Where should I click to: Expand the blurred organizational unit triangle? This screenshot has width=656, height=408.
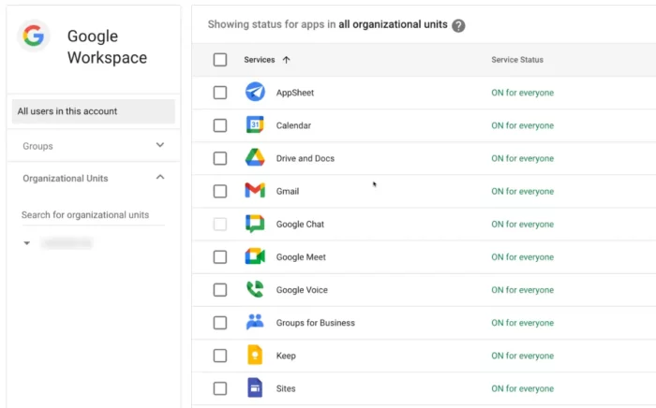[x=27, y=243]
